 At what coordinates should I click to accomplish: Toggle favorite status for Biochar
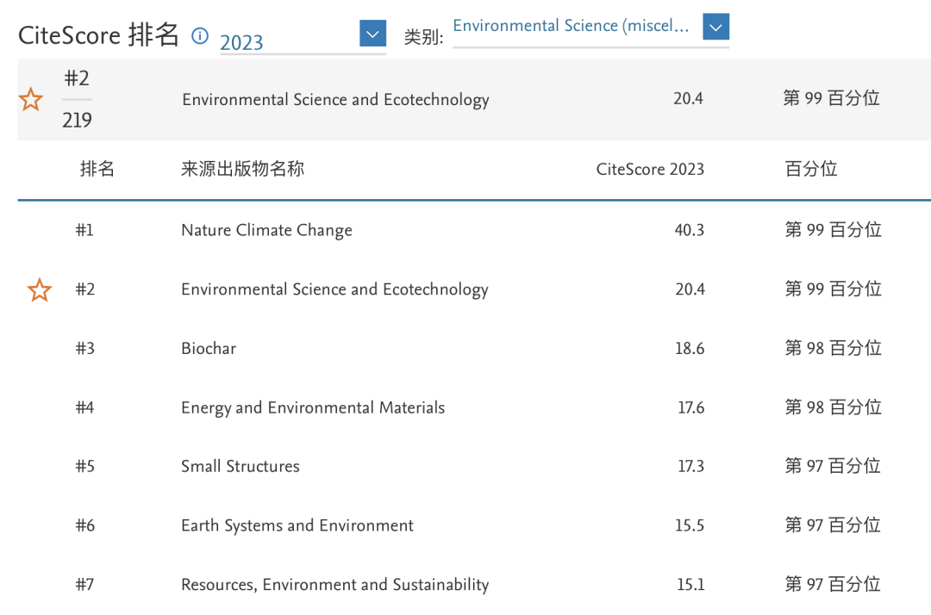[x=39, y=348]
